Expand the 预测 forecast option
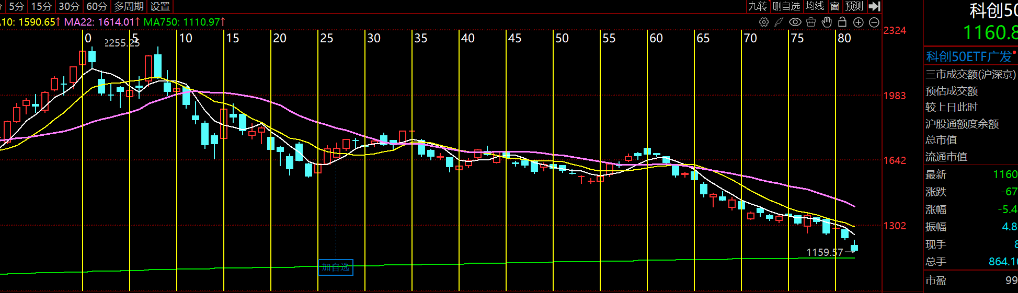Image resolution: width=1018 pixels, height=293 pixels. point(854,6)
